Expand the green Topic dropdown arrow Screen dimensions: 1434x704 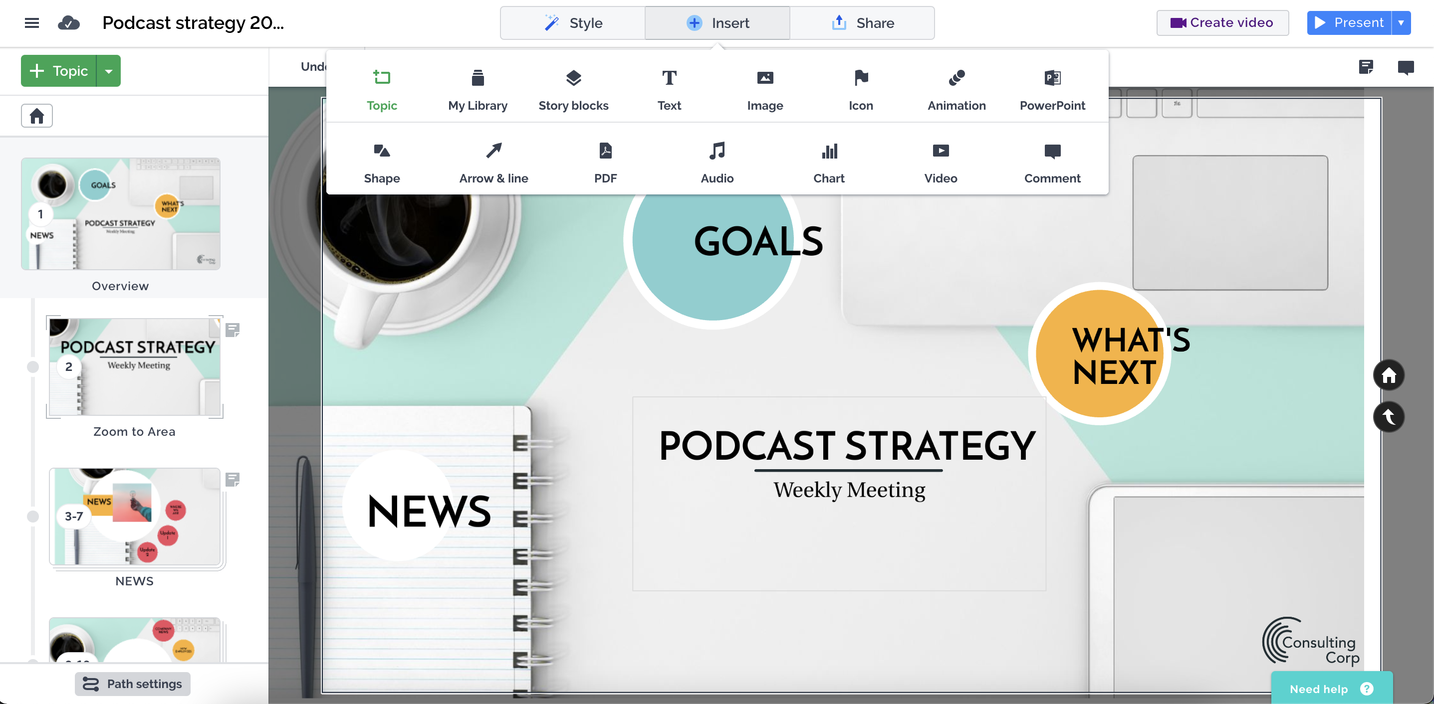109,71
